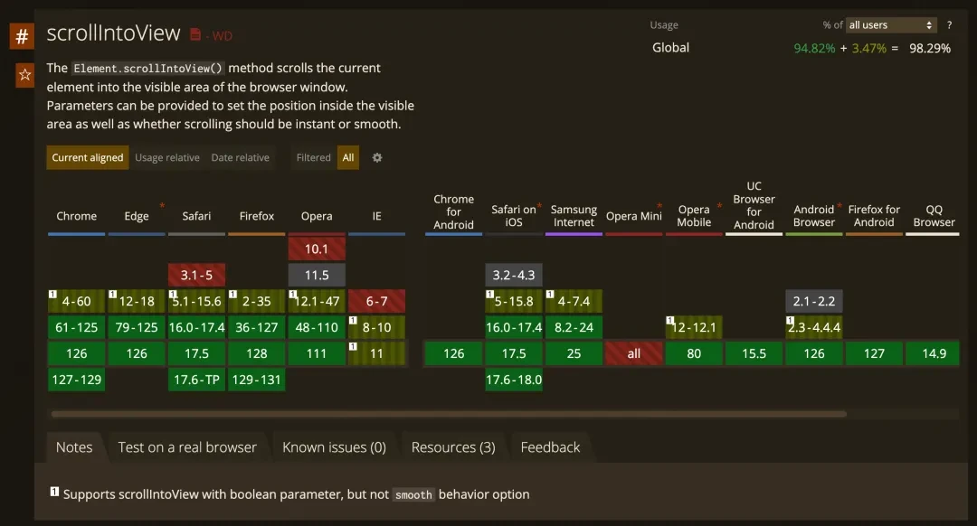The height and width of the screenshot is (526, 977).
Task: Open Test on a real browser tab
Action: pyautogui.click(x=187, y=447)
